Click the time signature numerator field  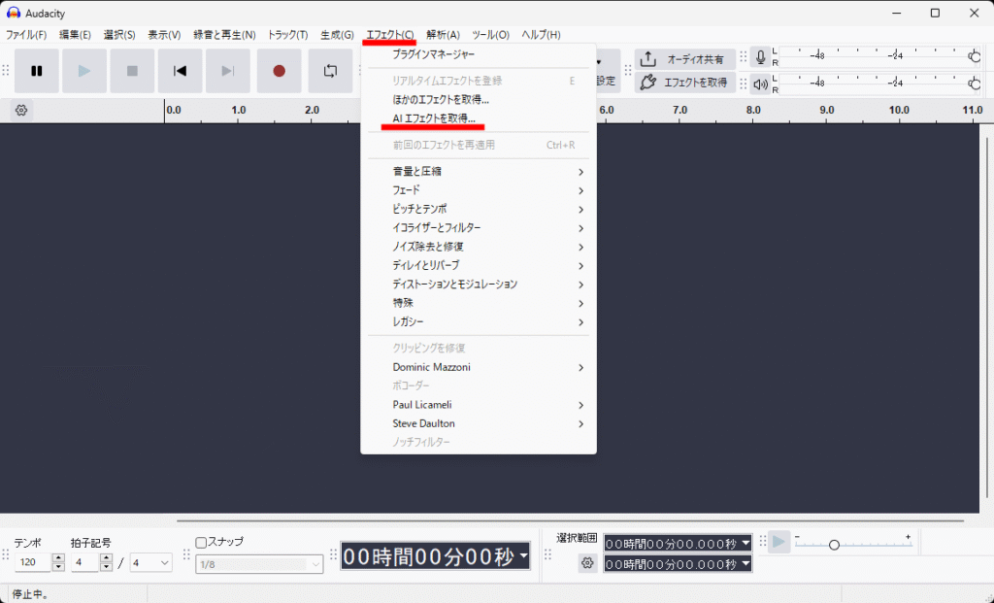point(85,562)
